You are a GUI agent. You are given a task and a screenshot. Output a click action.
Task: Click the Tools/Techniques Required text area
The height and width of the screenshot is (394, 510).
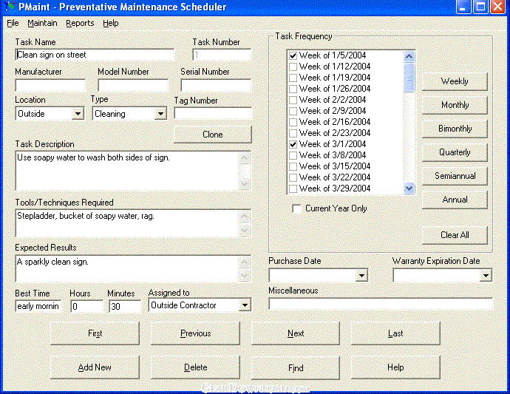[x=127, y=223]
